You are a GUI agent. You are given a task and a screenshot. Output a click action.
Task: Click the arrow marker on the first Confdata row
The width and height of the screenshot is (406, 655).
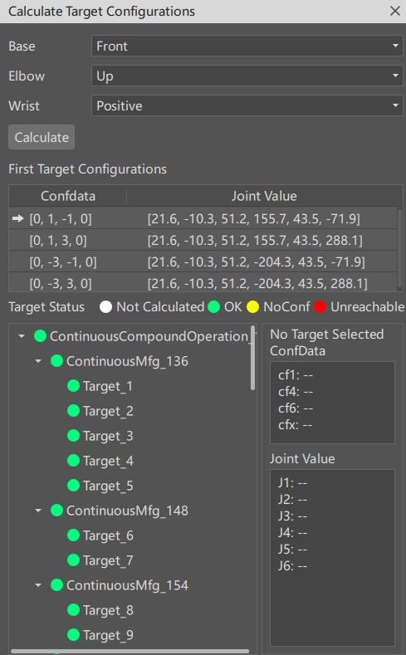[x=18, y=218]
